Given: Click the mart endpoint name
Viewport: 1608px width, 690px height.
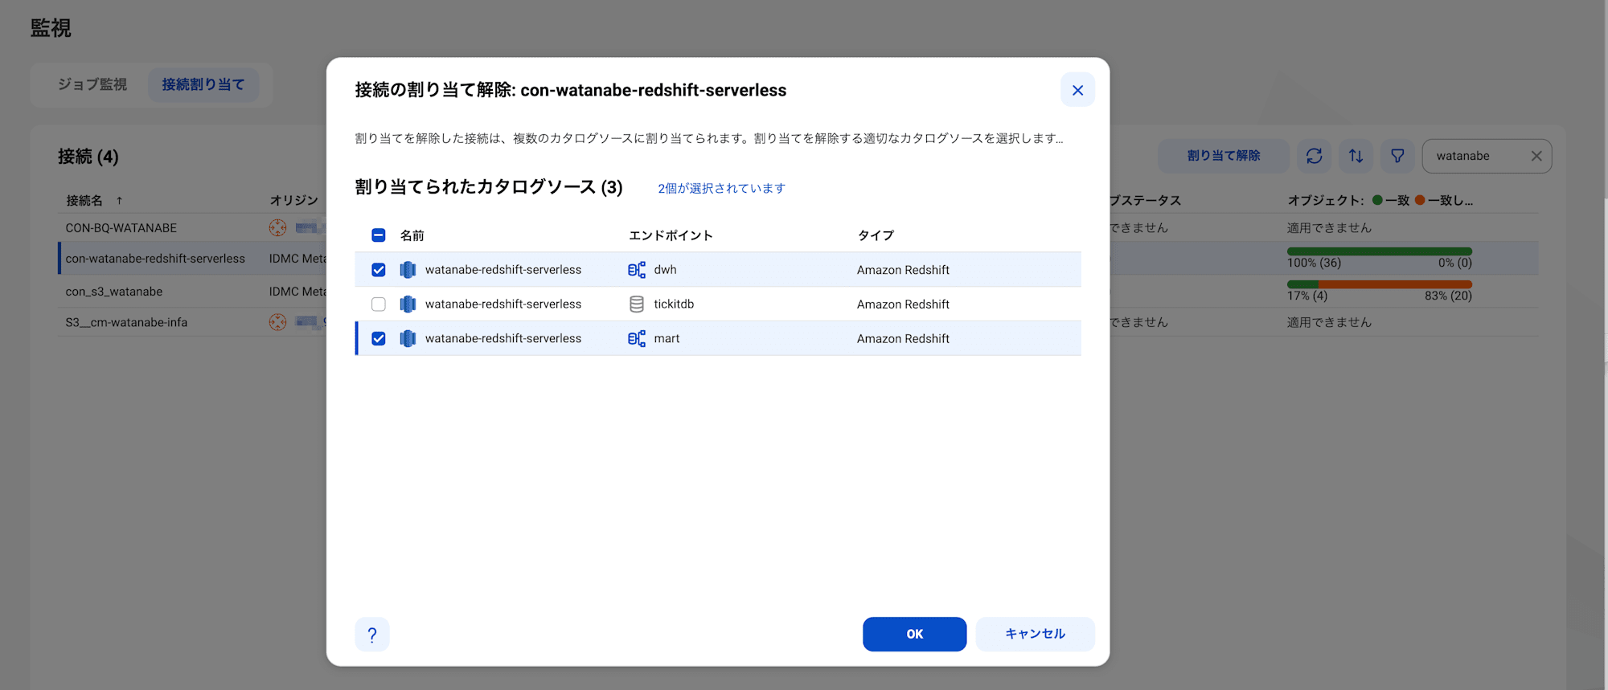Looking at the screenshot, I should point(667,339).
